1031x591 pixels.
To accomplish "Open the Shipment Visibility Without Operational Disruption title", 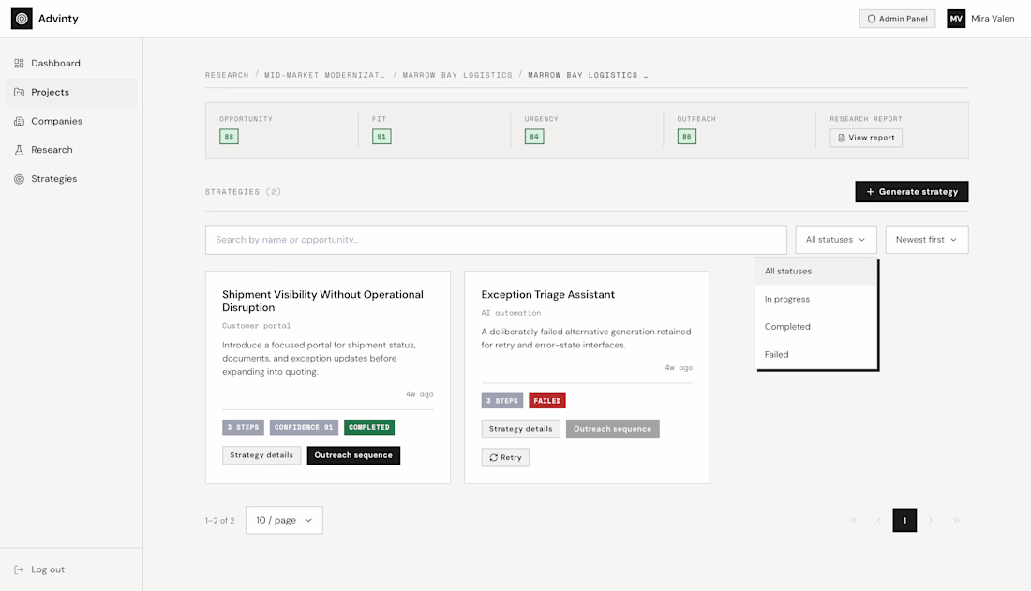I will (x=322, y=301).
